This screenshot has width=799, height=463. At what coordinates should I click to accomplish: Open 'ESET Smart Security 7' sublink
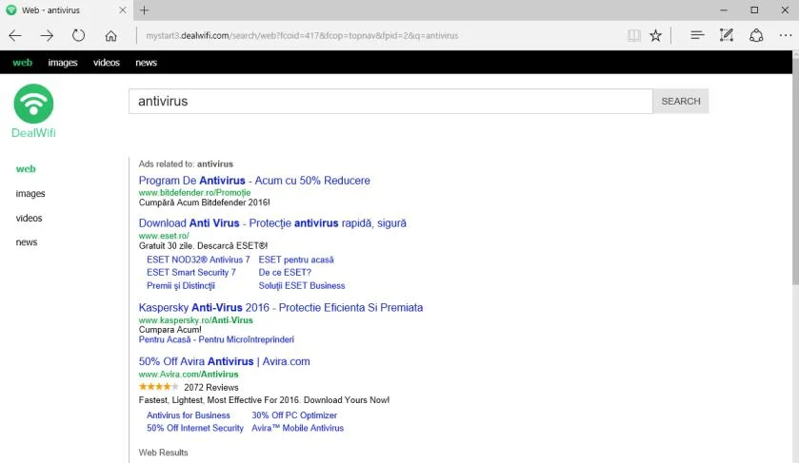pyautogui.click(x=191, y=272)
